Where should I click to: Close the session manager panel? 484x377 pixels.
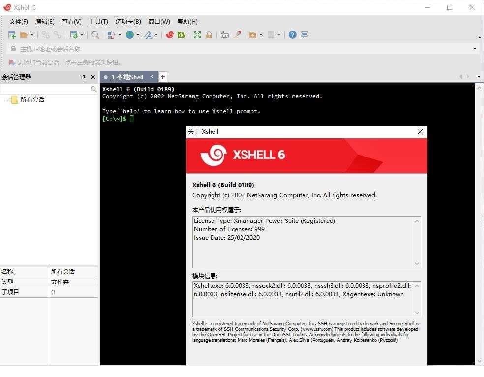pos(93,77)
